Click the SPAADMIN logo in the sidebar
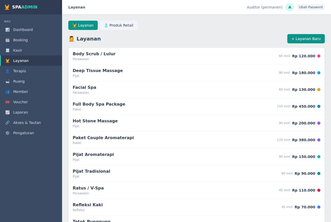The width and height of the screenshot is (331, 222). [x=21, y=7]
